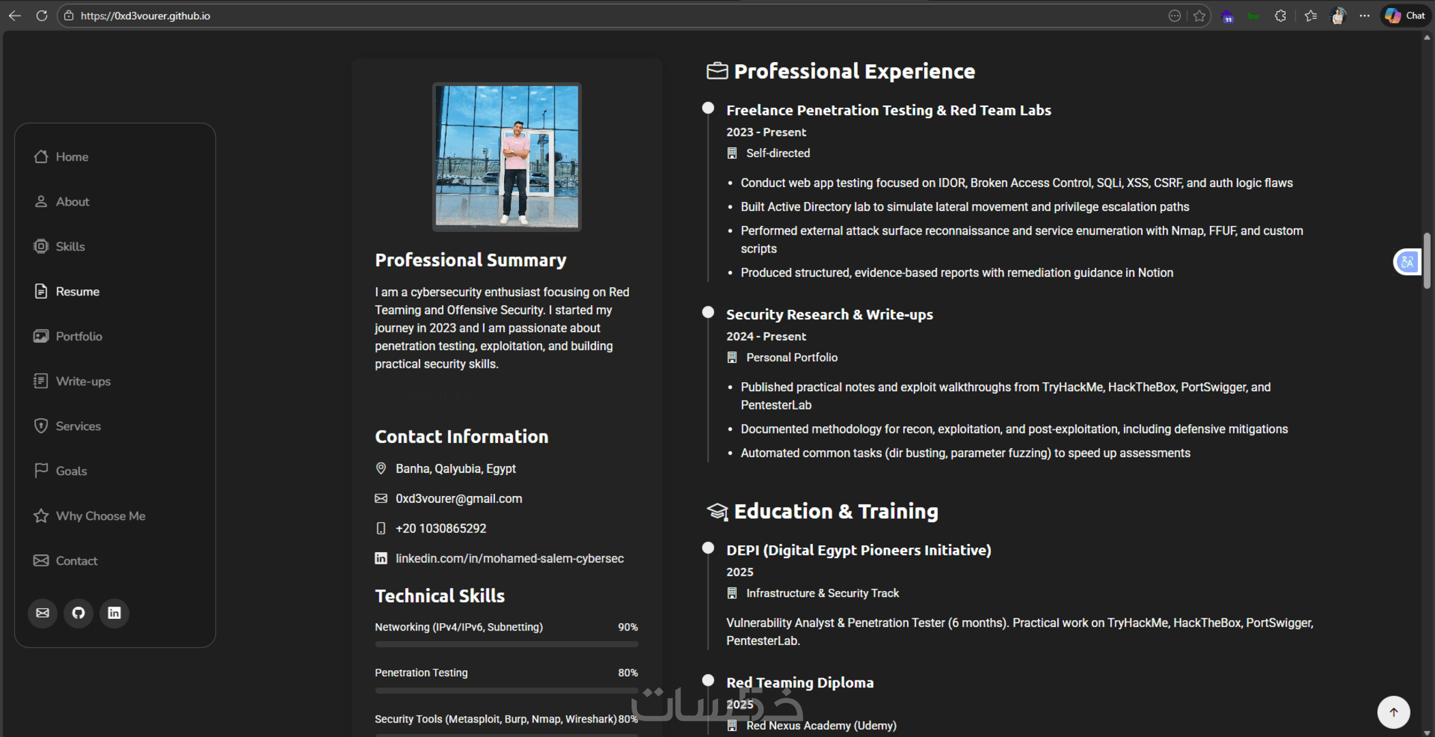Open the linkedin.com/in/mohamed-salem-cybersec link
Viewport: 1435px width, 737px height.
pyautogui.click(x=509, y=558)
